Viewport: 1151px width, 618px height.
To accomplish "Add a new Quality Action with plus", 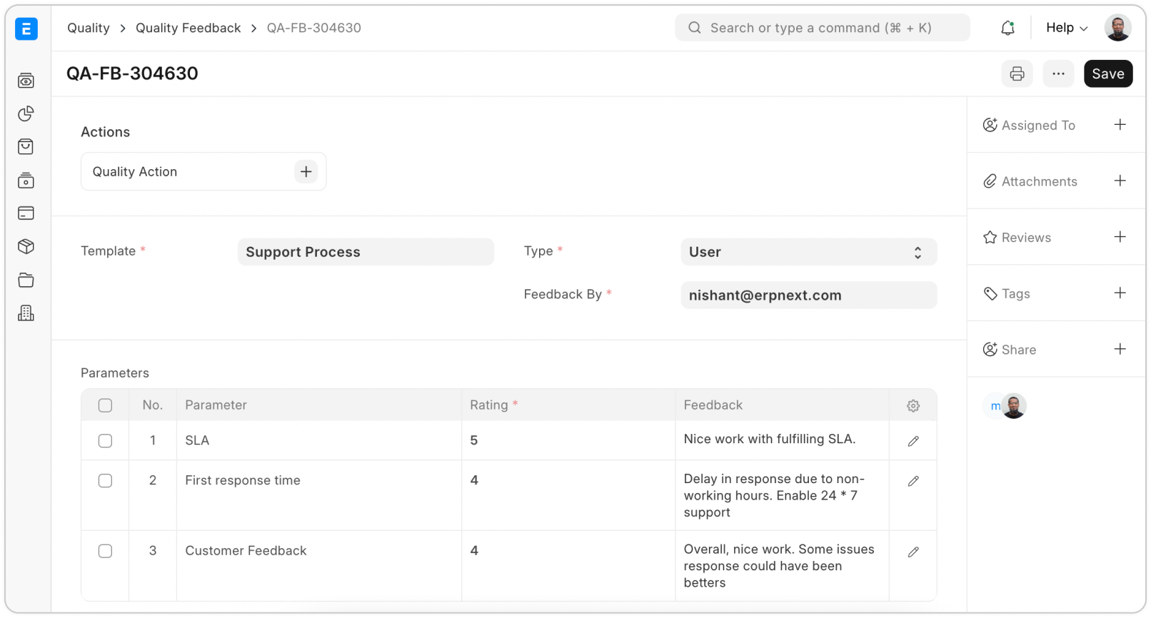I will click(306, 171).
